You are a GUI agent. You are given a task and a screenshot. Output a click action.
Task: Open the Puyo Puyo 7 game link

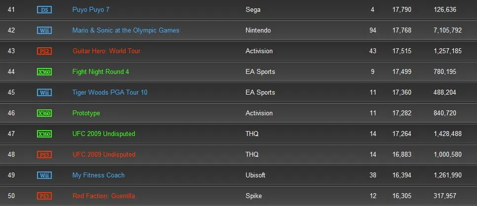[91, 10]
